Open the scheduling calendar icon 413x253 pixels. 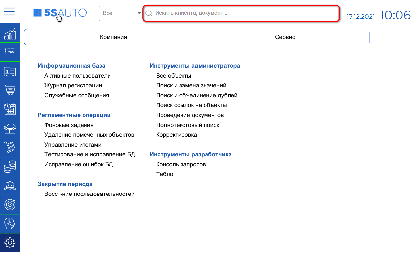10,109
